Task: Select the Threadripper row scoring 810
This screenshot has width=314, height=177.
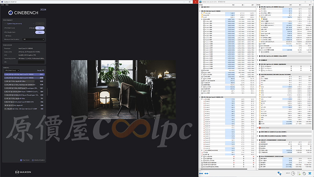Action: (x=24, y=95)
